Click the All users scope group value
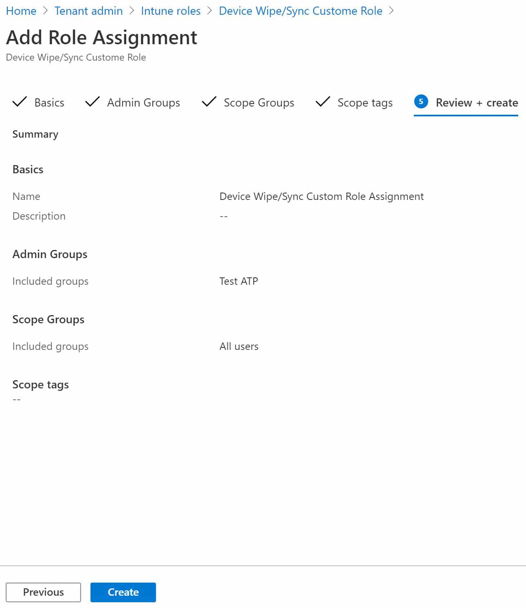 pyautogui.click(x=239, y=346)
